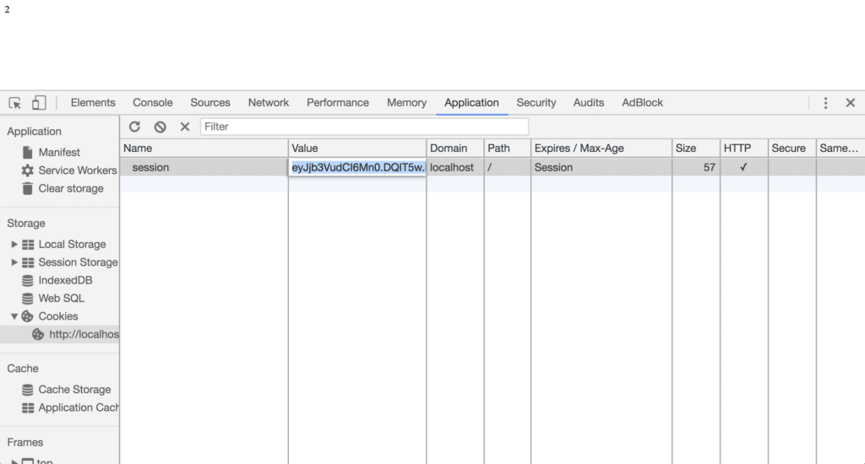
Task: Open the Manifest file item
Action: [x=50, y=152]
